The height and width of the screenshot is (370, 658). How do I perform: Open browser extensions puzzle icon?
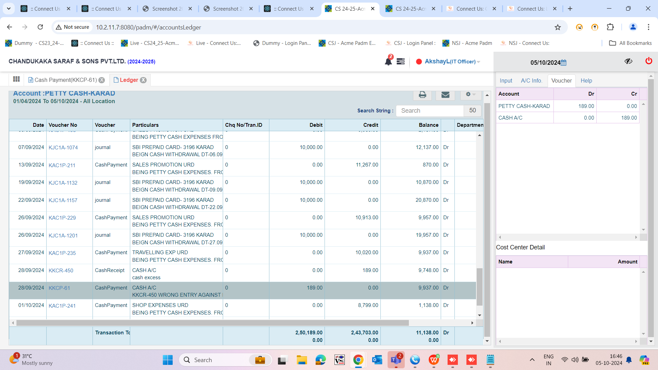tap(610, 27)
